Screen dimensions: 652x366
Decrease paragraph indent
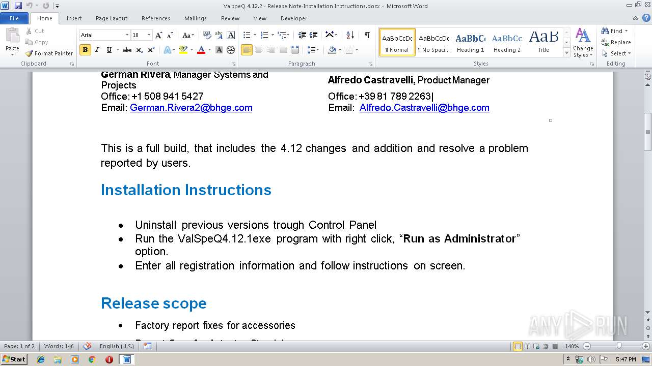(302, 35)
